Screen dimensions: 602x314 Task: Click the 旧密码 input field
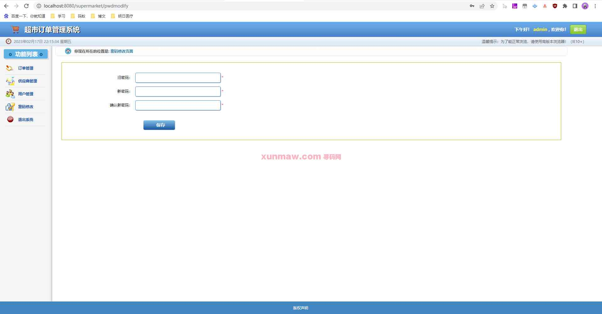pyautogui.click(x=178, y=78)
